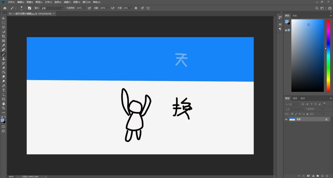Click the fx layer style icon

coord(304,176)
